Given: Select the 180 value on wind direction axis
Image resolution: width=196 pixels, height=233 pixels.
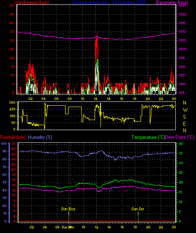Looking at the screenshot, I should point(12,116).
